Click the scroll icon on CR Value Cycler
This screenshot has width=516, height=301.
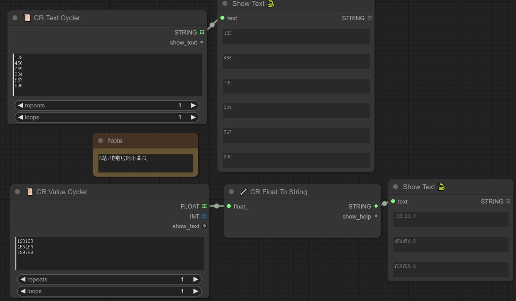[30, 192]
